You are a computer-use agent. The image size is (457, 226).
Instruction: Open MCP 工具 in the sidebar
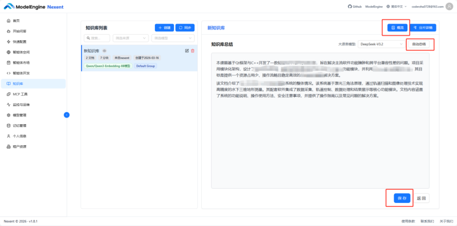tap(33, 94)
